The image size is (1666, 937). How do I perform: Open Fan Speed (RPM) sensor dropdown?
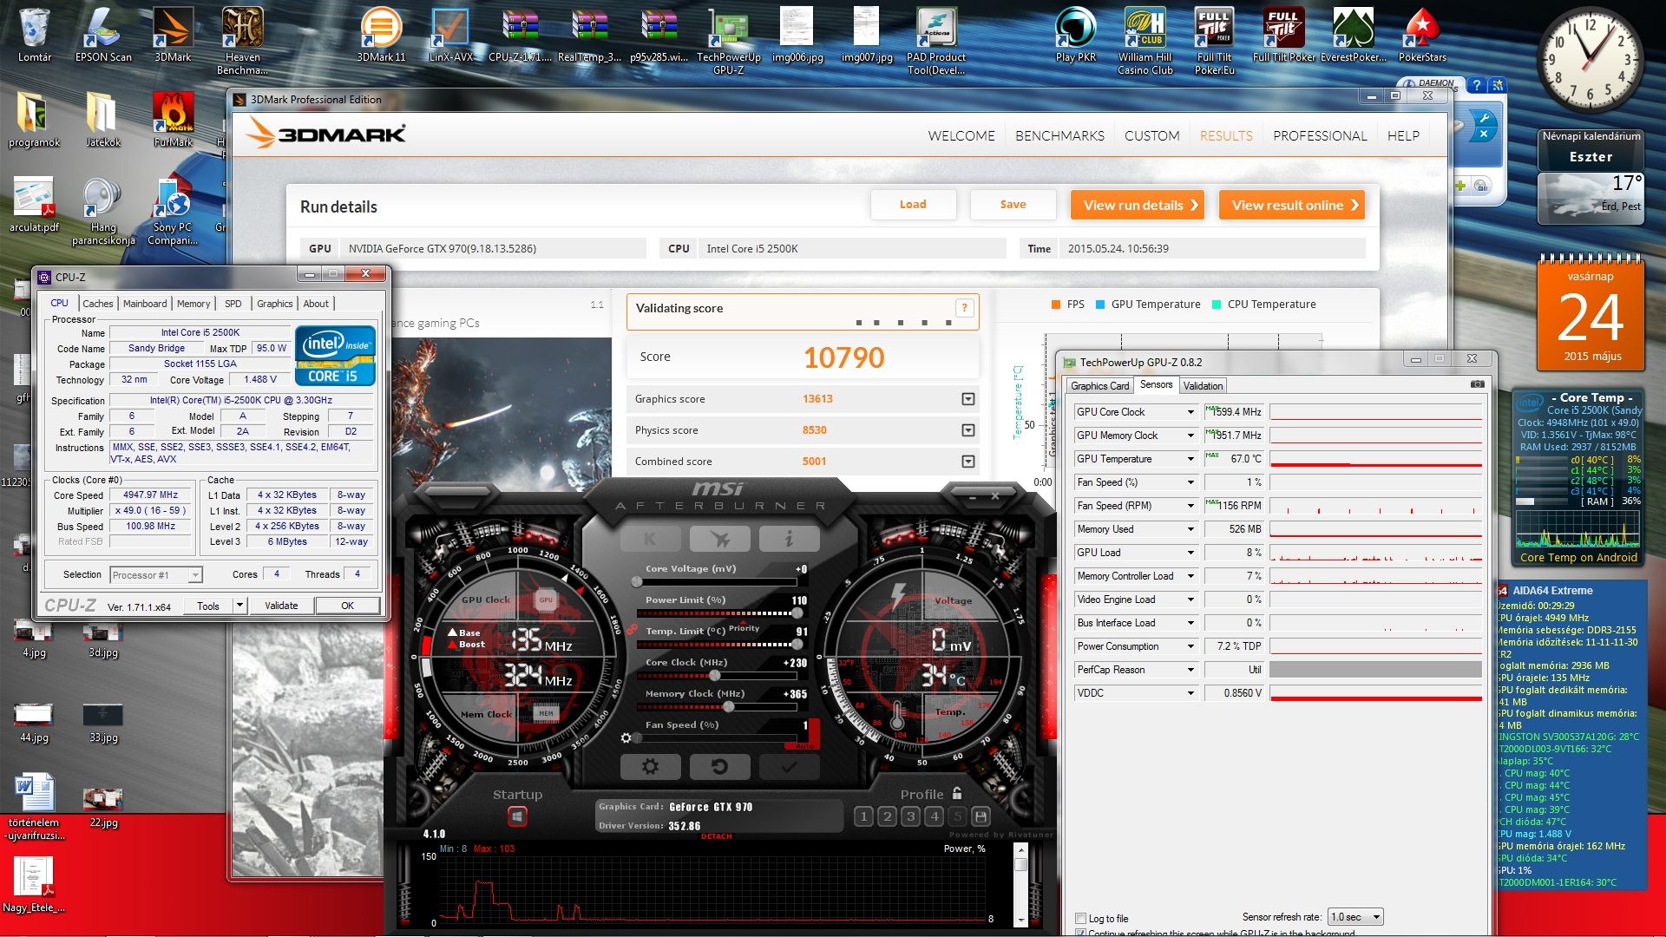1190,506
